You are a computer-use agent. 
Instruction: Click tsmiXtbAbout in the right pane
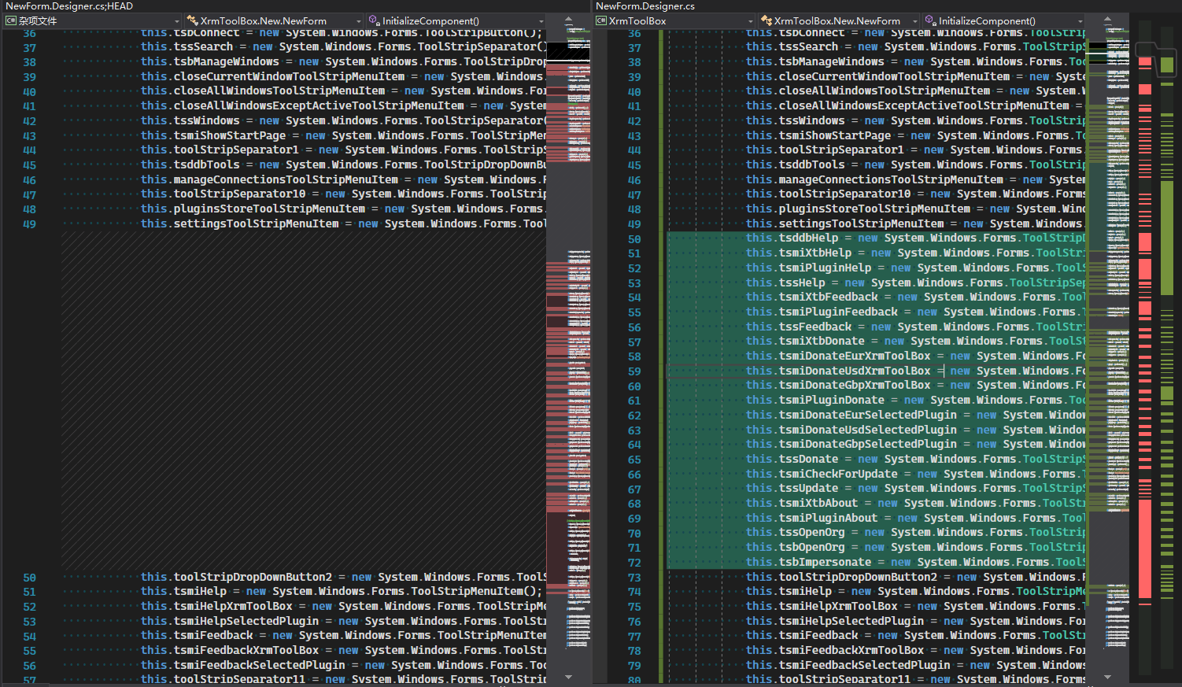coord(818,504)
